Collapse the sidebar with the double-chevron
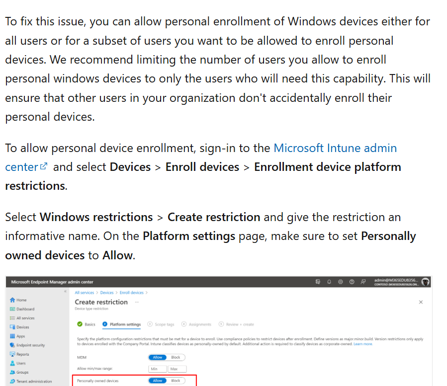This screenshot has width=447, height=386. coord(65,292)
